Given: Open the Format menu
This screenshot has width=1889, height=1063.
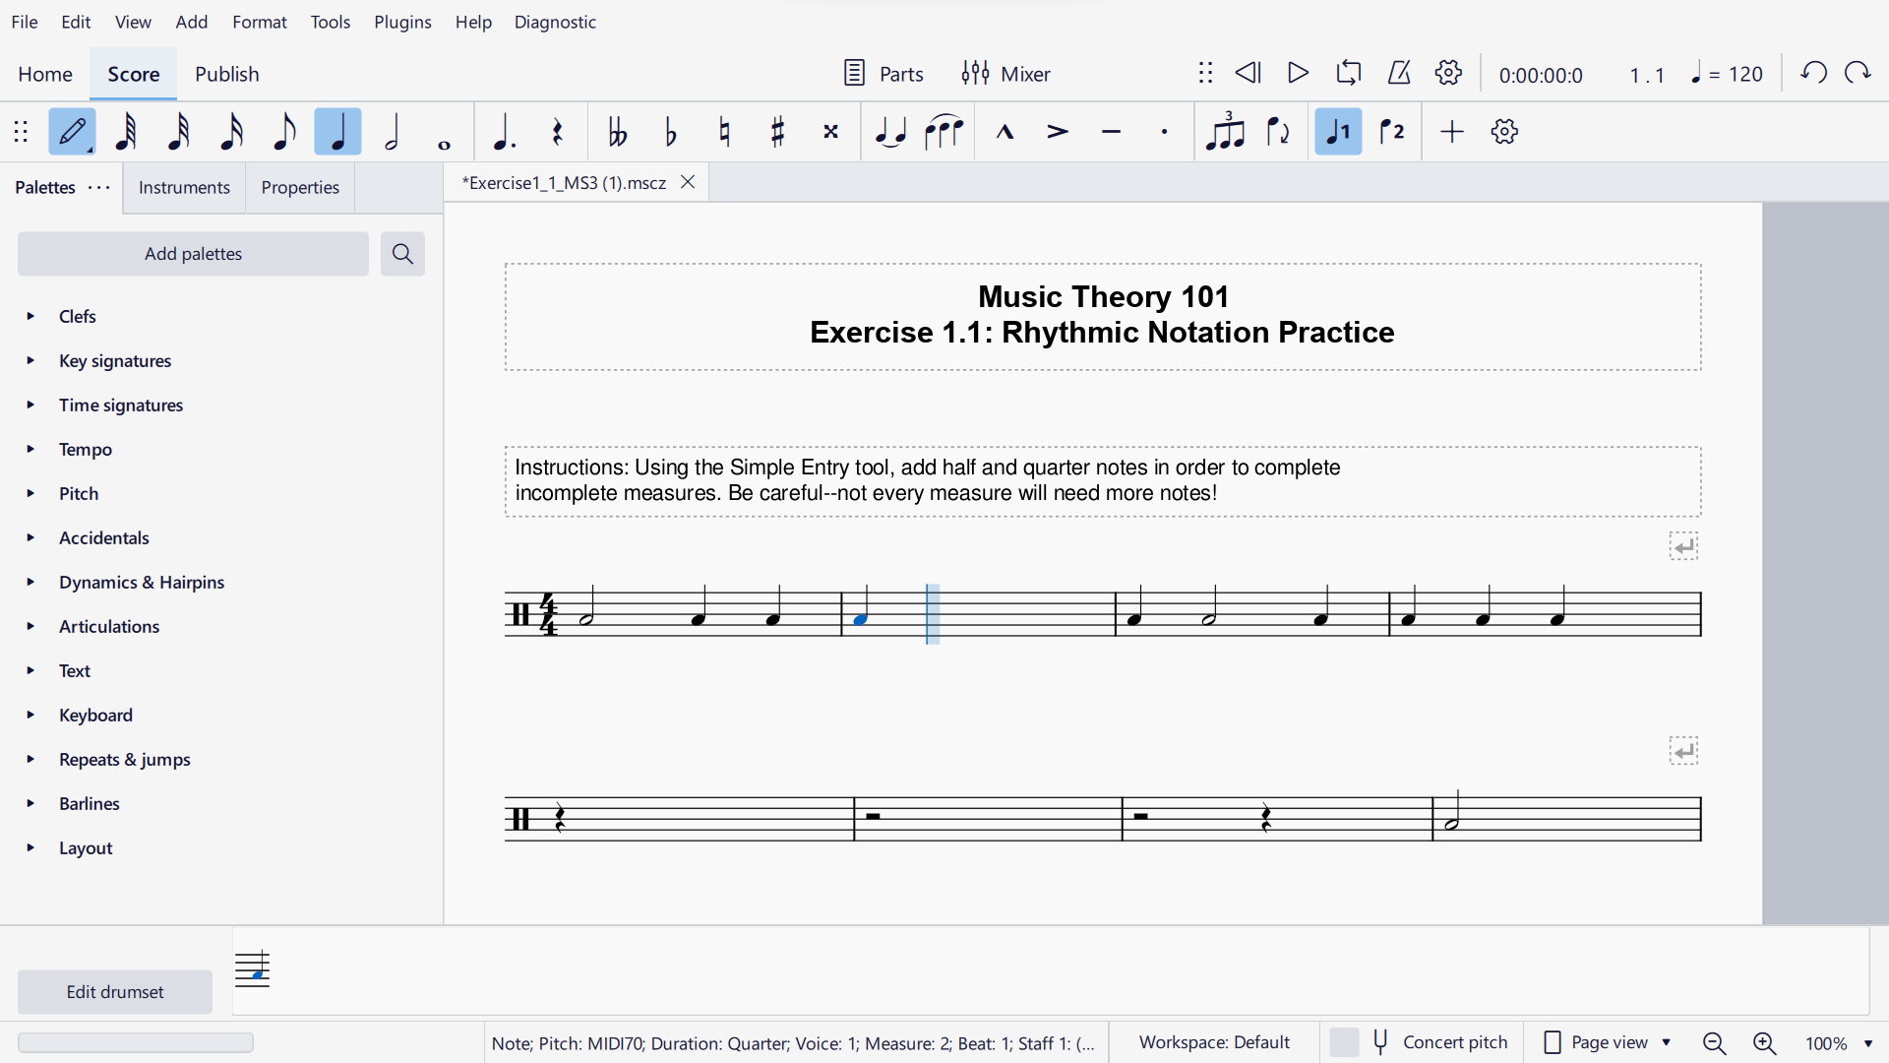Looking at the screenshot, I should tap(260, 22).
